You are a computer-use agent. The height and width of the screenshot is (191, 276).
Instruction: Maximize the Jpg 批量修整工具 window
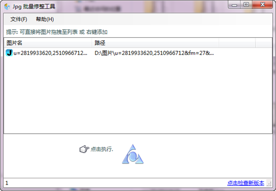click(x=246, y=5)
